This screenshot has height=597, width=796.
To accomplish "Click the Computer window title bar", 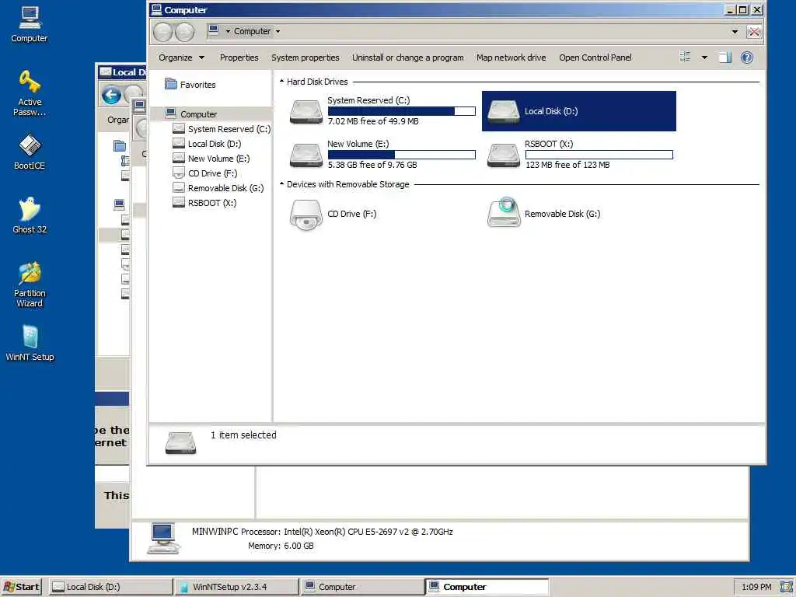I will [437, 9].
